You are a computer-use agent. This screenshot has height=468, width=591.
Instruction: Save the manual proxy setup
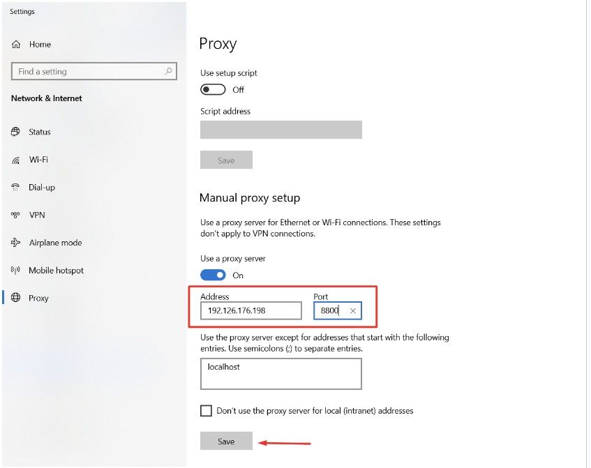(x=226, y=441)
